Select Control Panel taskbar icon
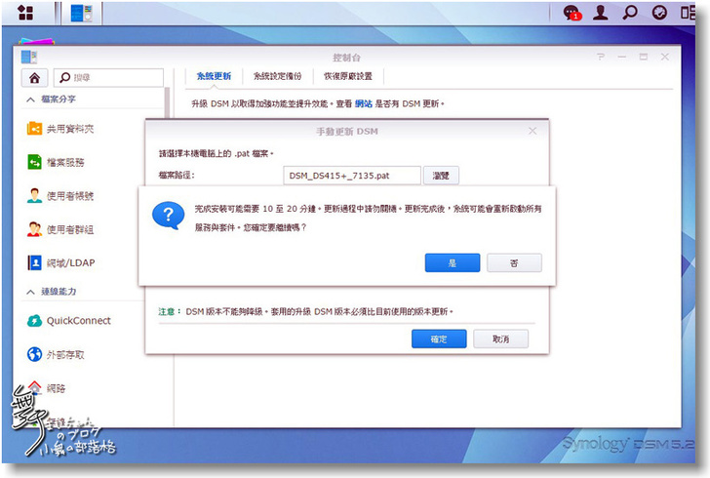The width and height of the screenshot is (710, 478). 82,13
